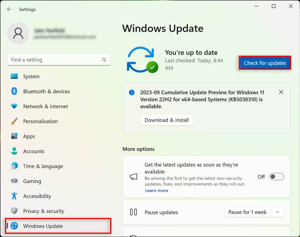Click the Gaming controller icon
The width and height of the screenshot is (300, 237).
pos(14,181)
